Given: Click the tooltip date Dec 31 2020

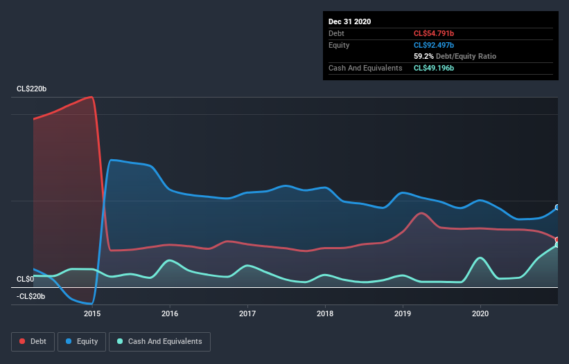Looking at the screenshot, I should tap(349, 21).
